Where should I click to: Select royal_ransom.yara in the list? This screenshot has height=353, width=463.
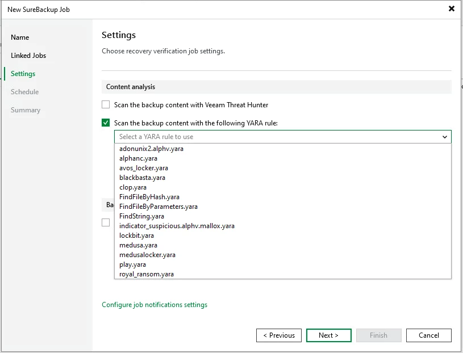coord(147,274)
